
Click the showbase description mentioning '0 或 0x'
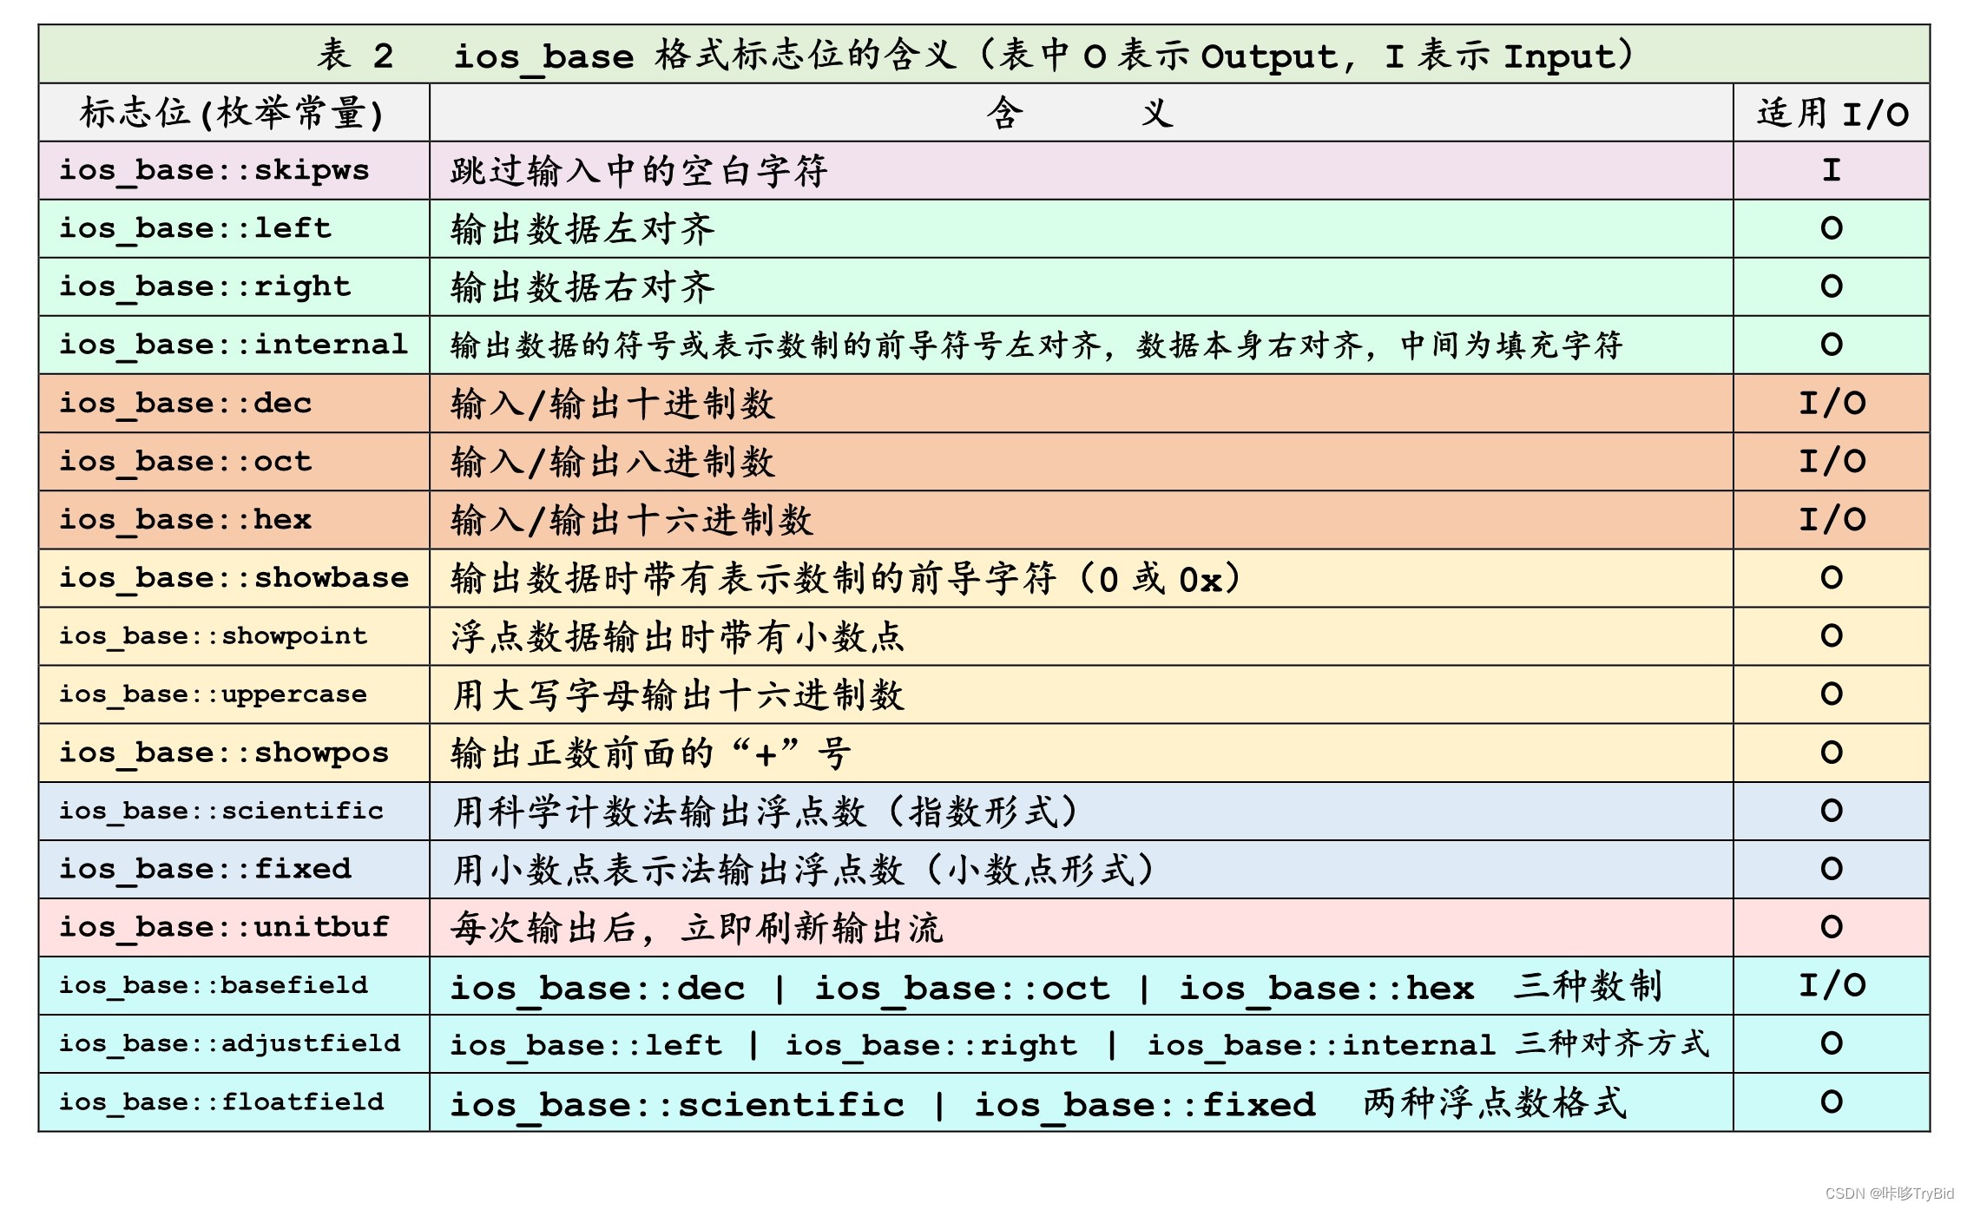849,578
